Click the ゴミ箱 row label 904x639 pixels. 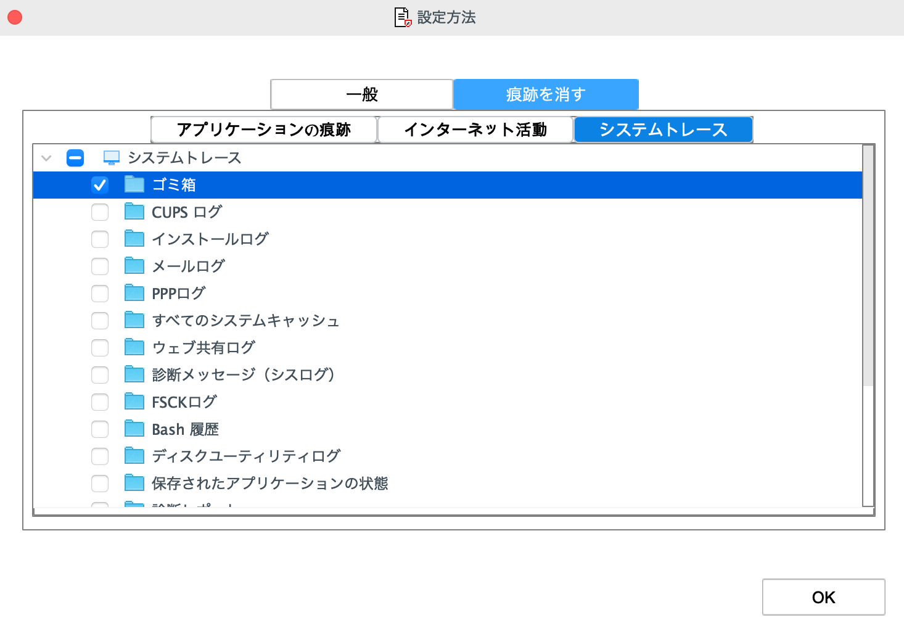pyautogui.click(x=174, y=184)
